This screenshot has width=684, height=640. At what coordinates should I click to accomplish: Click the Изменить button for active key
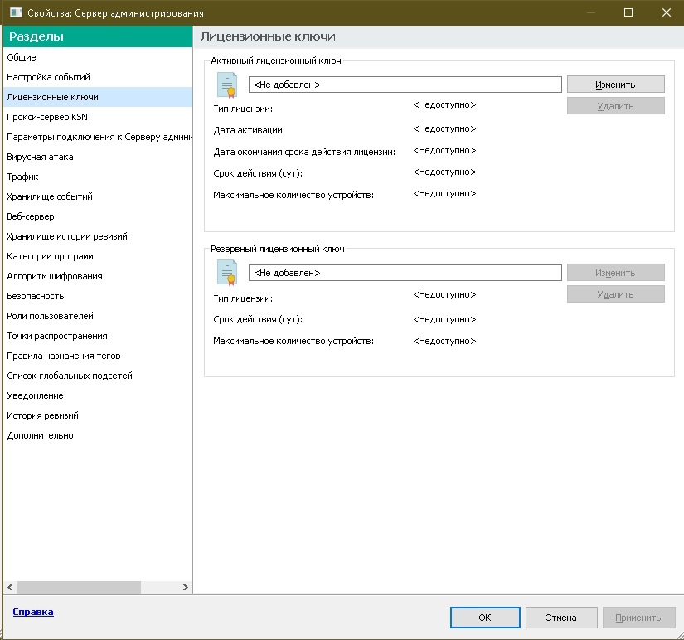(615, 85)
